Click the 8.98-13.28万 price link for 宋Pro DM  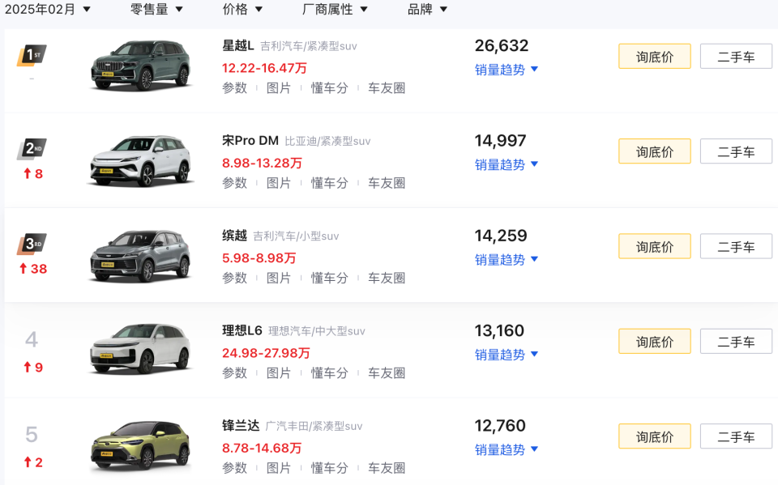pyautogui.click(x=261, y=160)
